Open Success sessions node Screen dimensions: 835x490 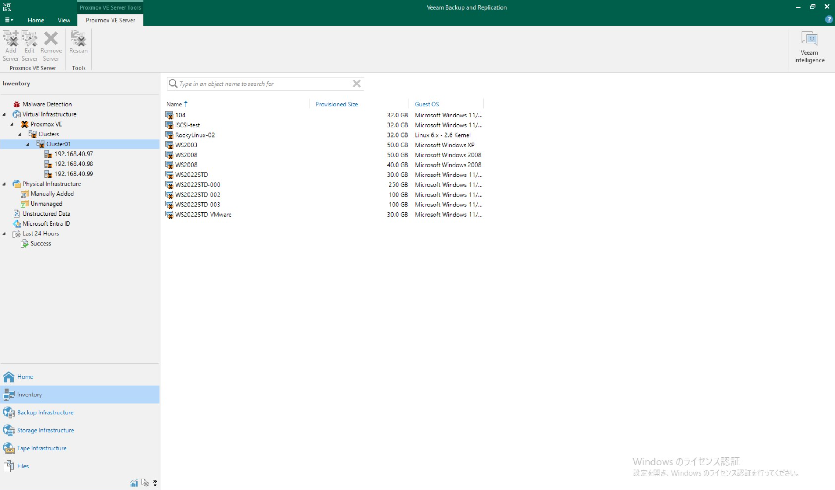[x=40, y=244]
